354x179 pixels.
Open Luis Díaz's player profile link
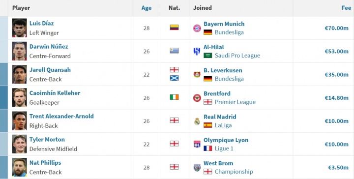tap(41, 23)
